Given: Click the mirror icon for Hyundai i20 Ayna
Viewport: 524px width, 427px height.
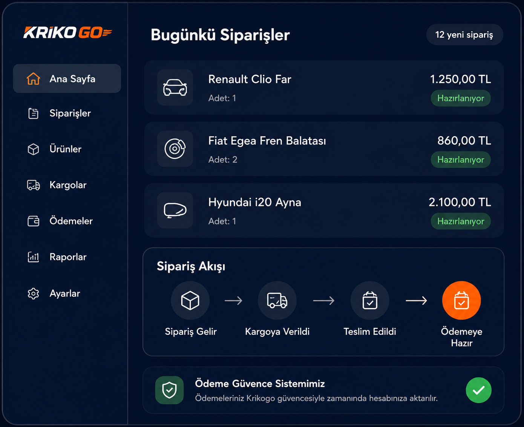Looking at the screenshot, I should 175,210.
